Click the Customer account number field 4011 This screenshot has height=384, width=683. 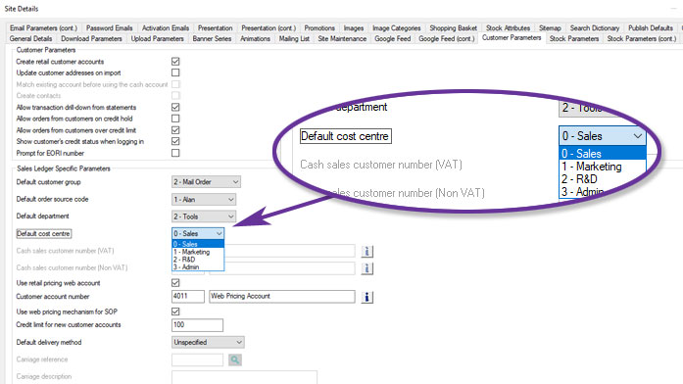188,297
